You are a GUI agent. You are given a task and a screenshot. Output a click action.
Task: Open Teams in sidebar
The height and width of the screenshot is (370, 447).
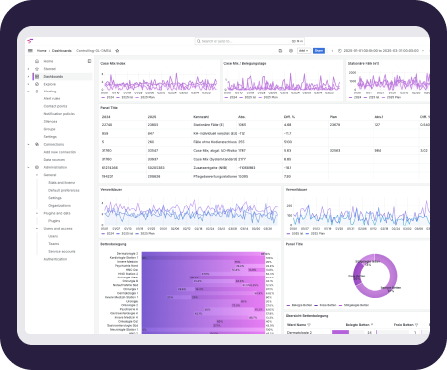click(x=53, y=244)
